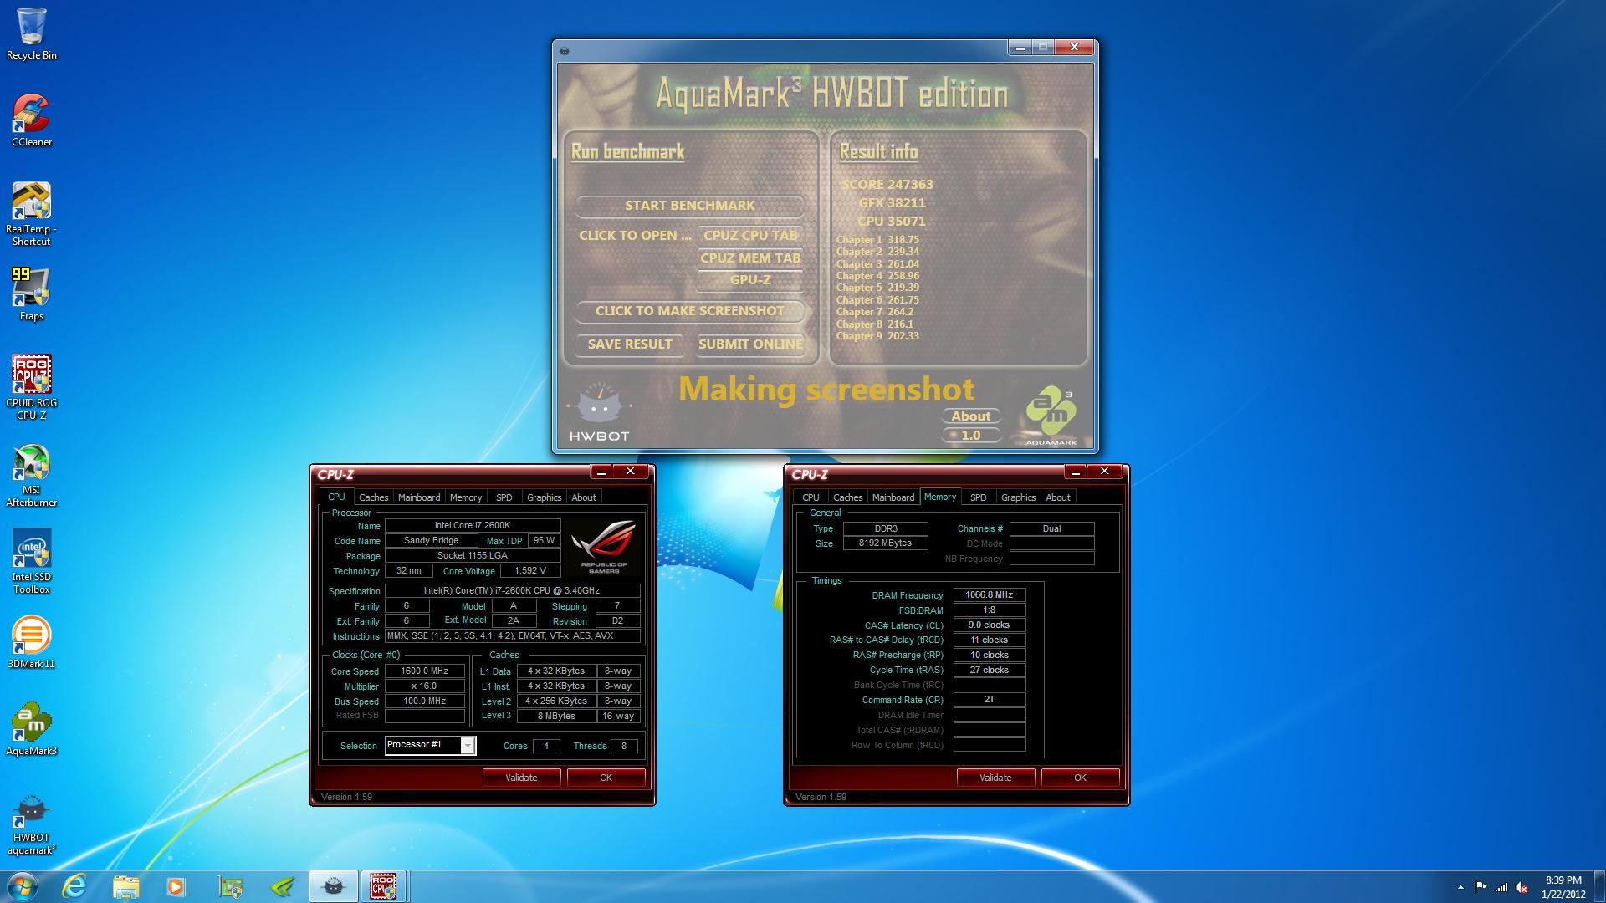Open SPD tab in right CPU-Z window
This screenshot has height=903, width=1606.
click(x=978, y=497)
